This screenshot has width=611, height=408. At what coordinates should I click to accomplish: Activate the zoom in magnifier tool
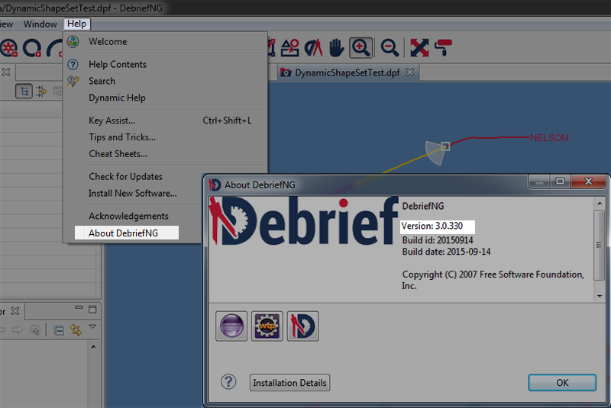(360, 48)
